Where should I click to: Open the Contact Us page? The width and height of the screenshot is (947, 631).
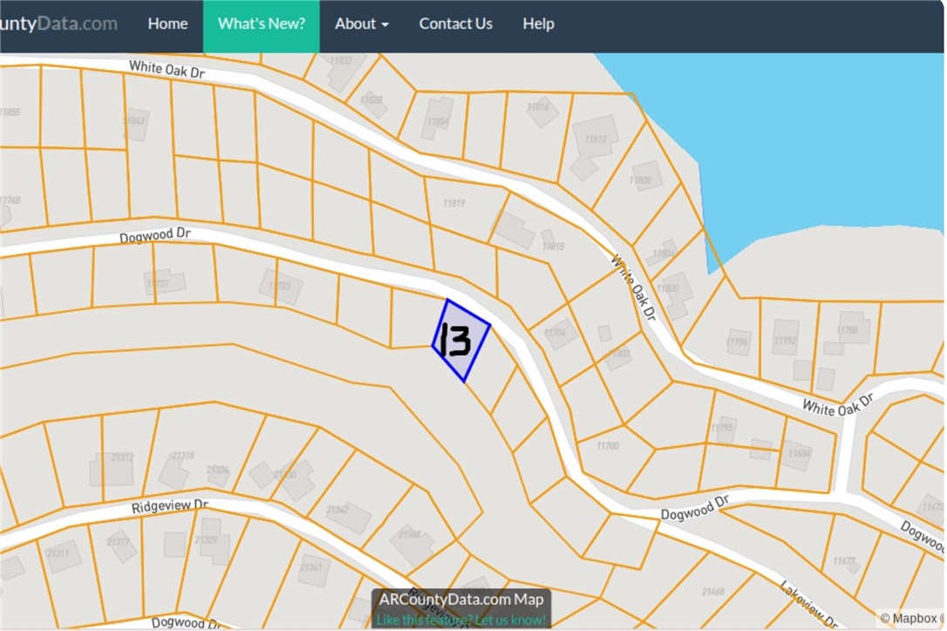(455, 24)
